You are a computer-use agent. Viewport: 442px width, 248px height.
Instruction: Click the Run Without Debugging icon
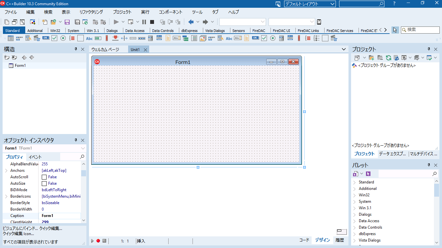131,22
